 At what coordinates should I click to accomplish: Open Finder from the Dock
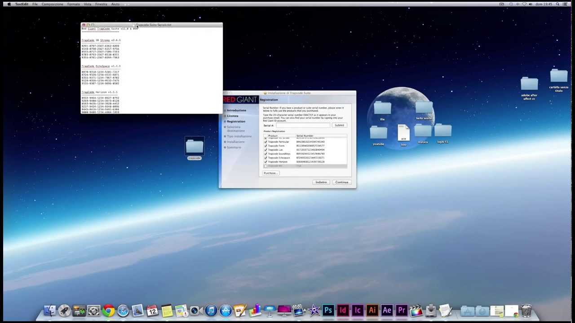[x=50, y=310]
